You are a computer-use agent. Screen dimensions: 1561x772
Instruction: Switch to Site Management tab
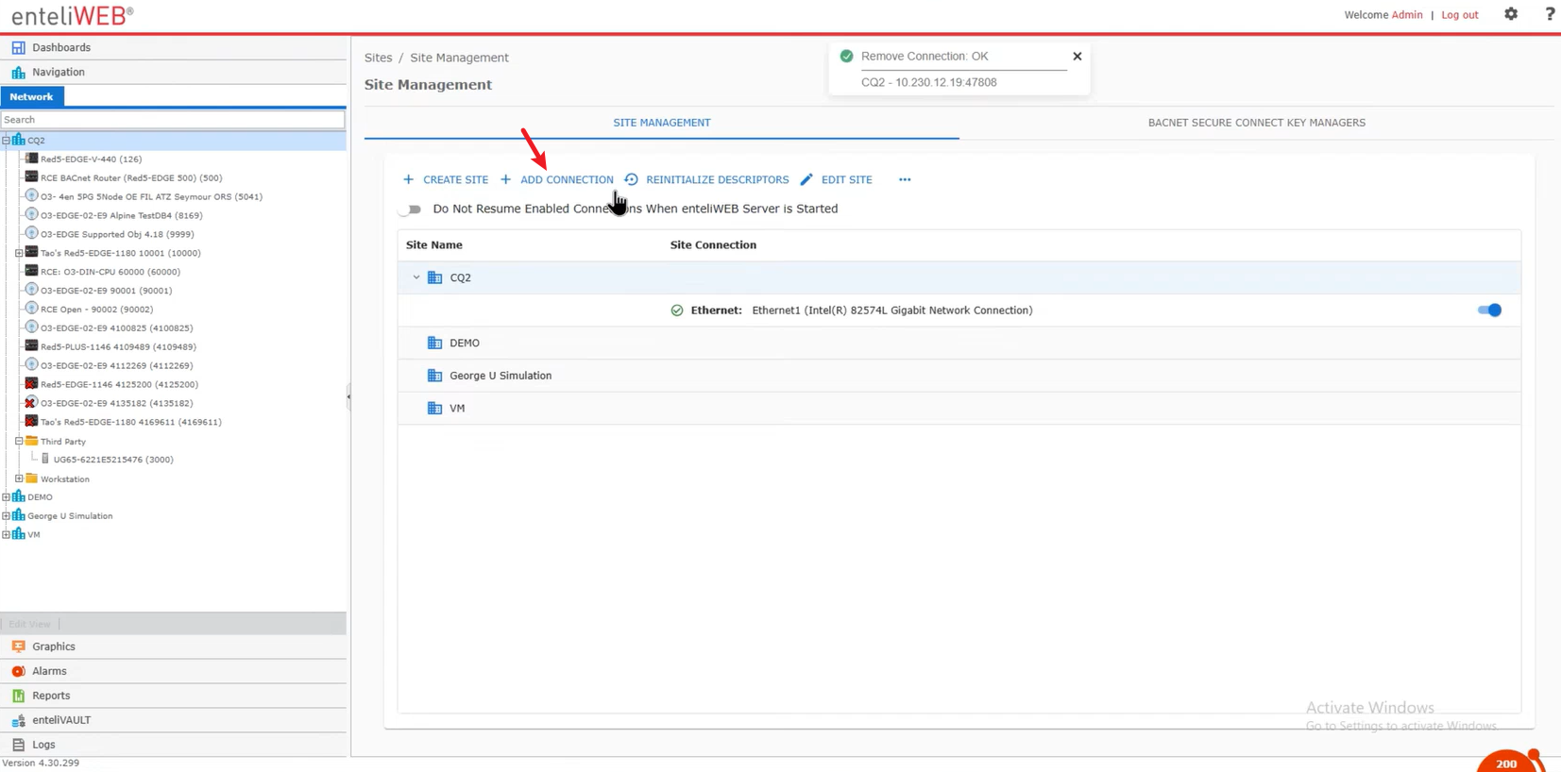pyautogui.click(x=662, y=123)
